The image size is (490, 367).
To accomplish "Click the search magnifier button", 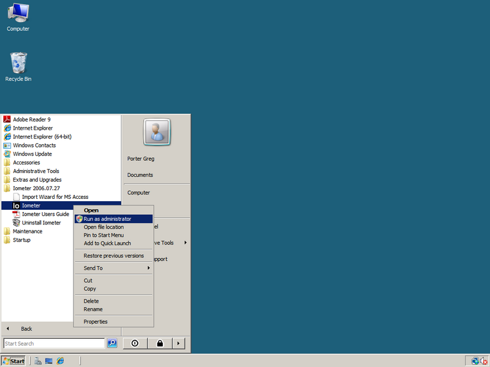I will pyautogui.click(x=112, y=343).
